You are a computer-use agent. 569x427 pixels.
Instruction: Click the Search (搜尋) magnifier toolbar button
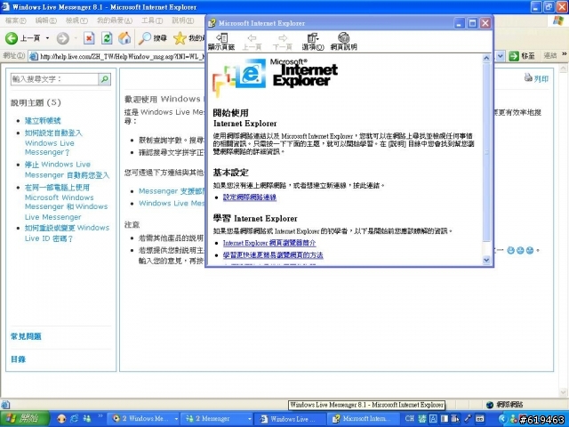coord(152,37)
